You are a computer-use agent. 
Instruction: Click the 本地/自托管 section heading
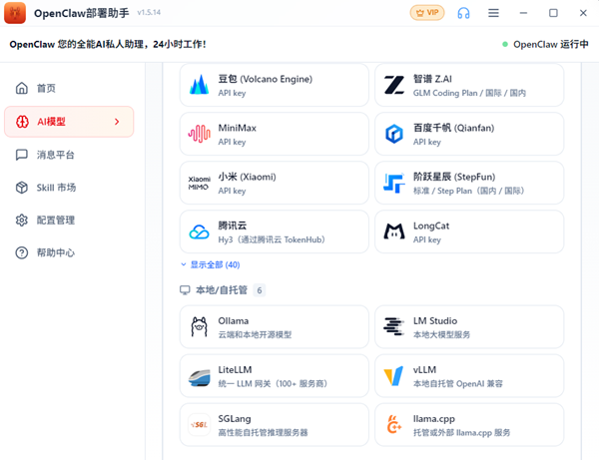[x=222, y=290]
